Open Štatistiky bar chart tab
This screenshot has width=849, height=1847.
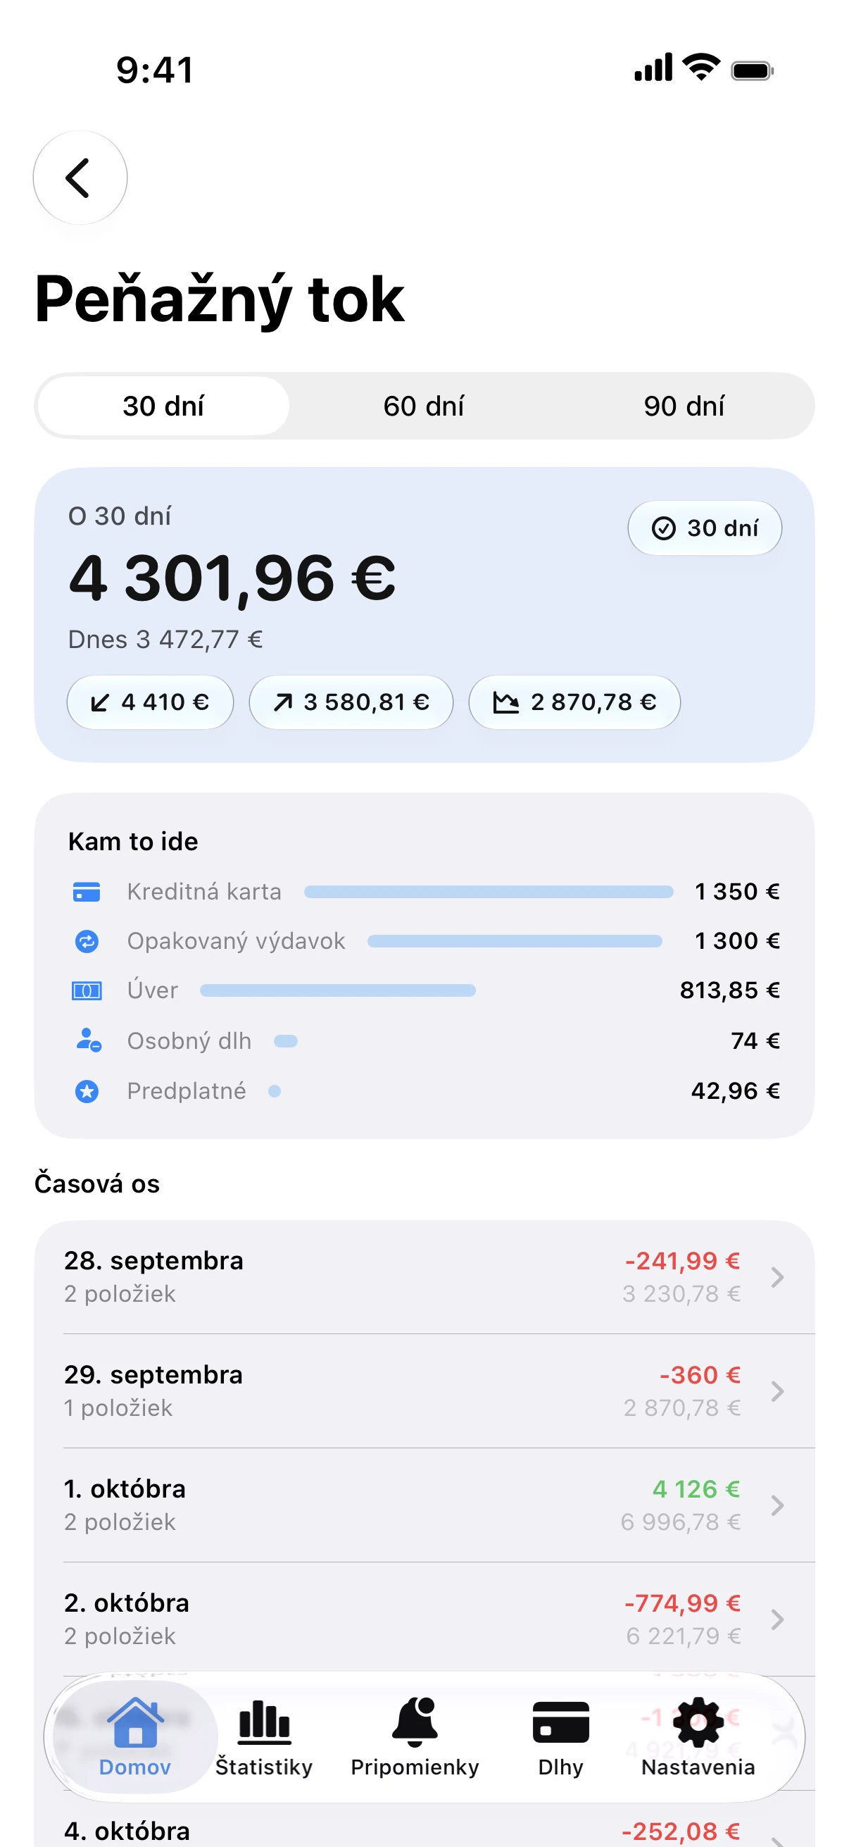(264, 1736)
